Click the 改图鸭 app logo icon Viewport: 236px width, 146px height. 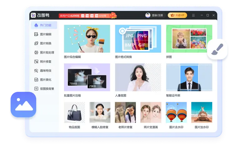click(x=33, y=15)
